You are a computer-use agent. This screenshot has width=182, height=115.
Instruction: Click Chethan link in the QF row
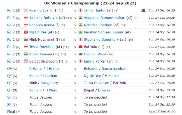pos(50,76)
